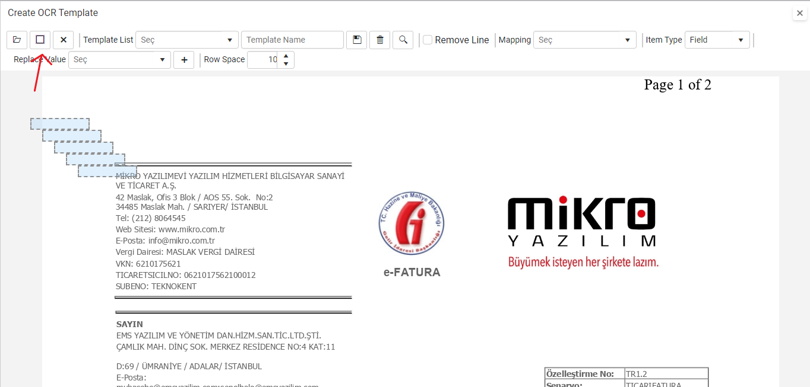Decrease Row Space with the down arrow

click(x=286, y=64)
